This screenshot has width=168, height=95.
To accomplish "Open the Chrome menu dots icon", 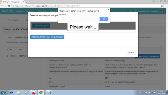I will pos(166,6).
